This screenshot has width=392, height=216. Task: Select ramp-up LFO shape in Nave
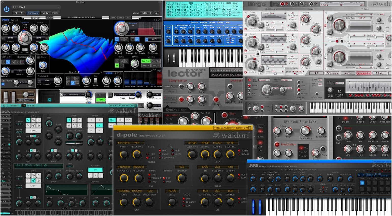point(73,83)
